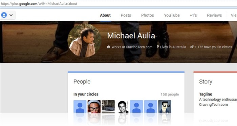Click the circles link icon

tap(192, 47)
